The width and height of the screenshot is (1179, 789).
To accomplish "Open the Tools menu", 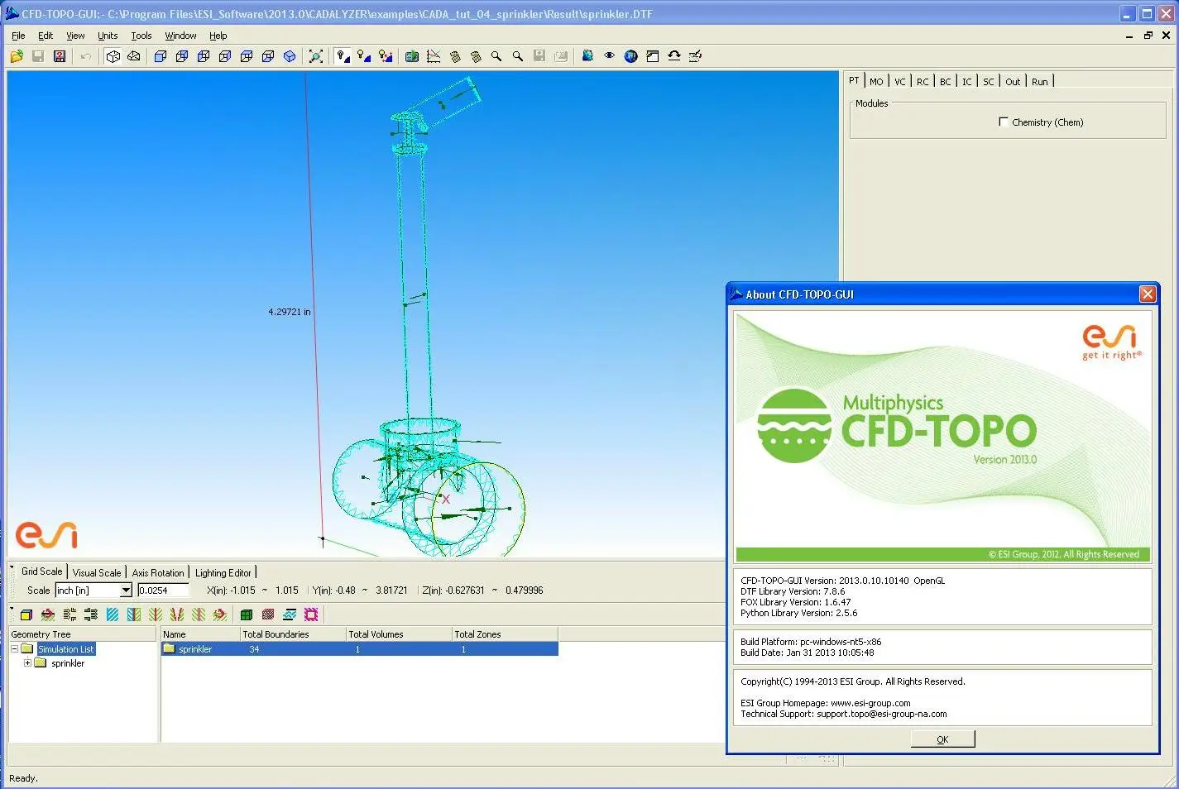I will [141, 36].
